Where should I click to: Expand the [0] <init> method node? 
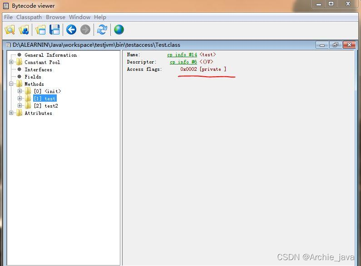pos(20,91)
